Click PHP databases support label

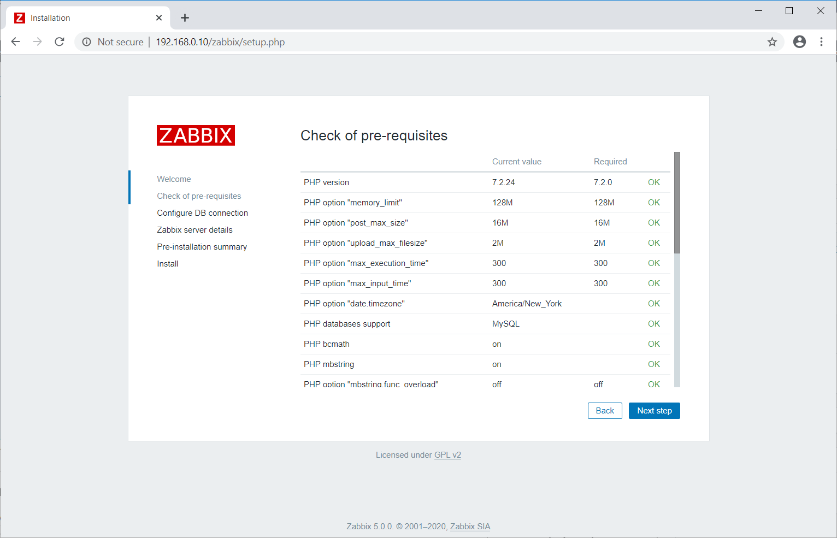(x=347, y=324)
